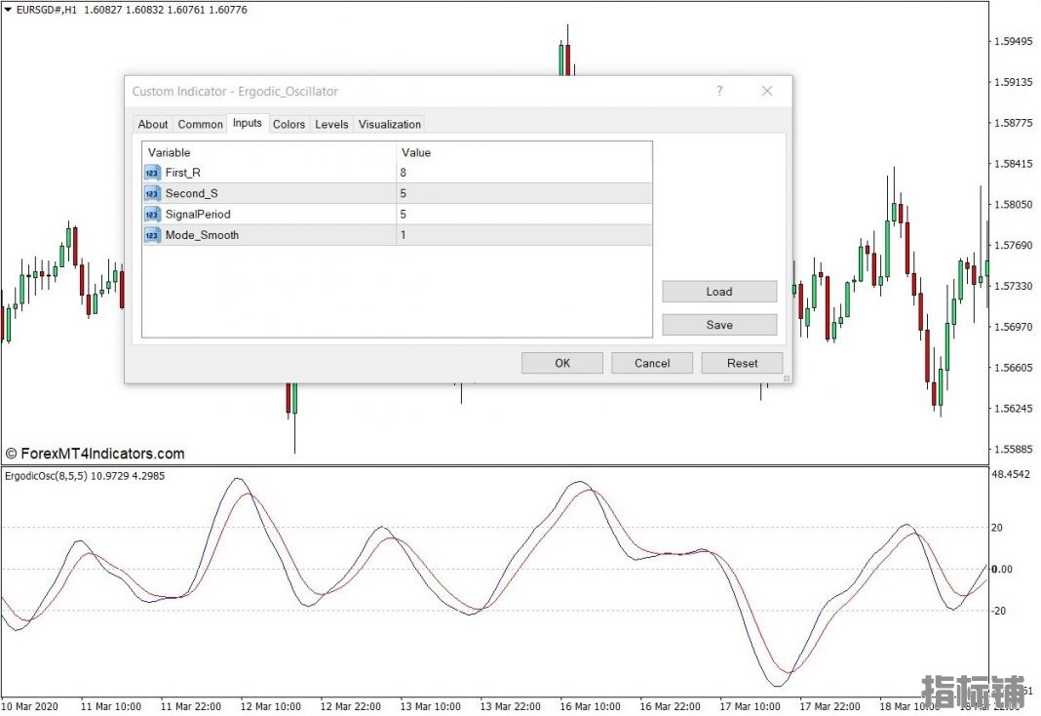
Task: Edit the First_R value 8
Action: pyautogui.click(x=523, y=173)
